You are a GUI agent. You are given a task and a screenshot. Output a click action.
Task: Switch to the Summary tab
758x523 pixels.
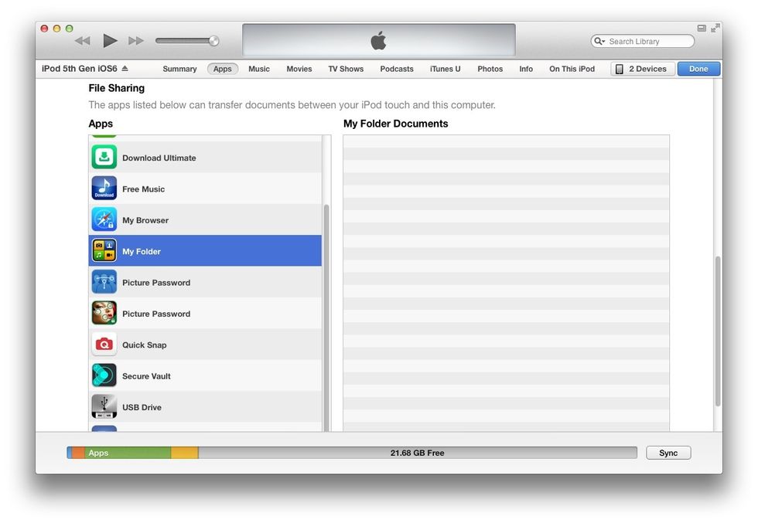tap(179, 69)
